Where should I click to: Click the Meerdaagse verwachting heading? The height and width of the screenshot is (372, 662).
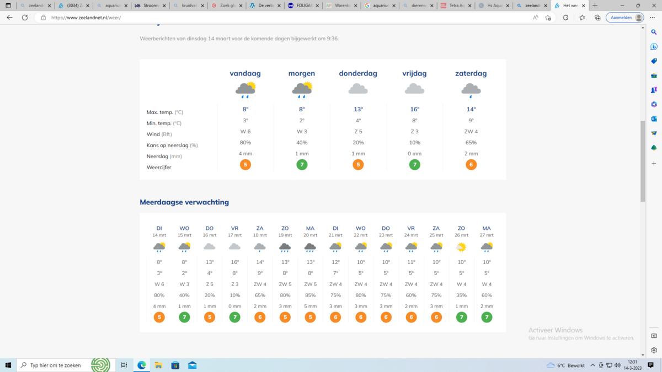pos(184,202)
